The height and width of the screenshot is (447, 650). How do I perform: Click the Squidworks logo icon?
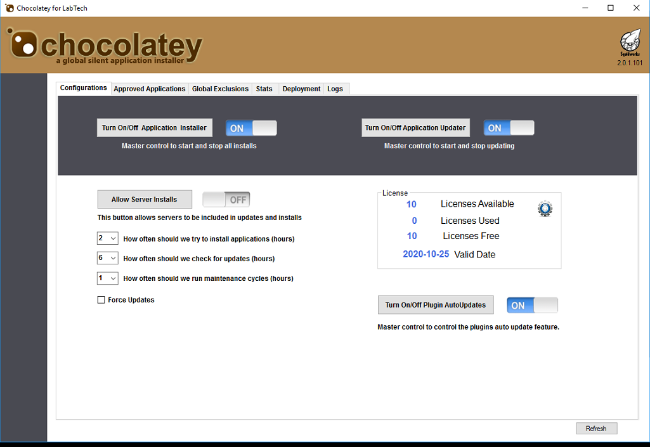tap(629, 43)
